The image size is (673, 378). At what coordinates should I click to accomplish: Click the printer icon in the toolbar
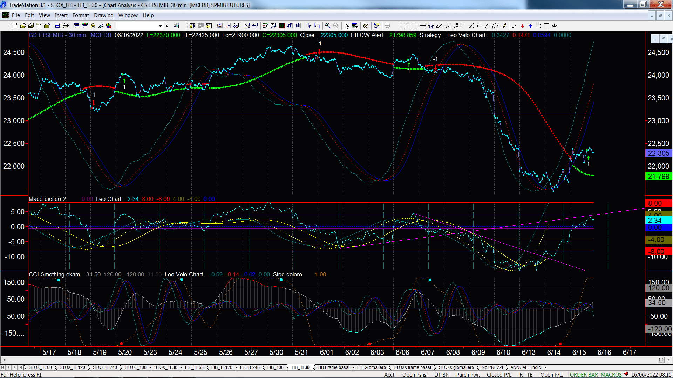tap(66, 26)
